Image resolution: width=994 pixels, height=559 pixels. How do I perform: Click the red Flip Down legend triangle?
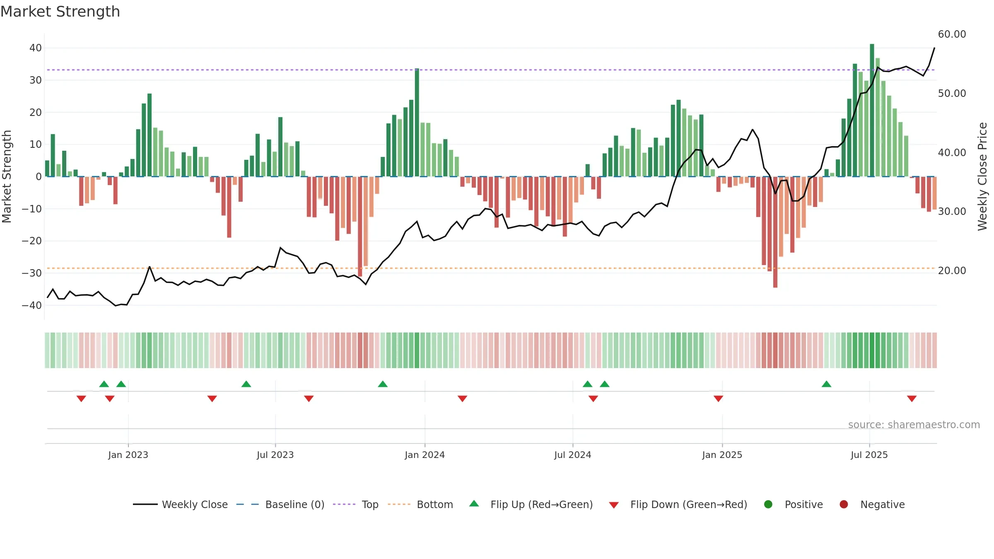click(614, 505)
